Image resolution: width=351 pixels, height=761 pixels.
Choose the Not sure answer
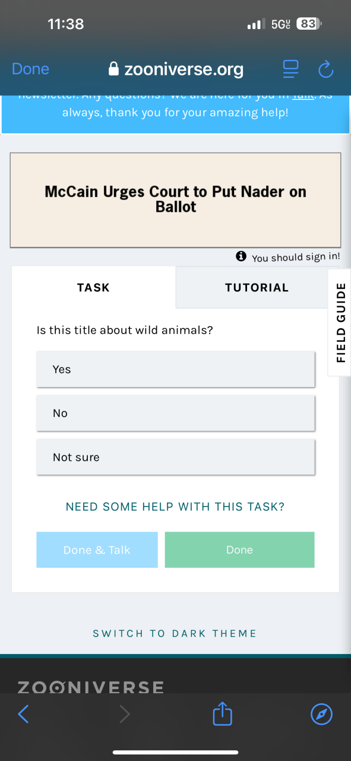[x=175, y=457]
